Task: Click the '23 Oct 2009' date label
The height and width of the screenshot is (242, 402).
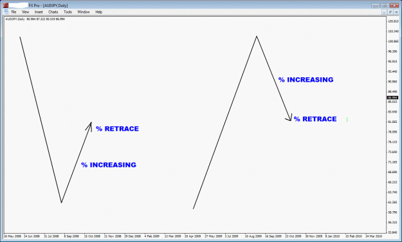Action: (293, 236)
